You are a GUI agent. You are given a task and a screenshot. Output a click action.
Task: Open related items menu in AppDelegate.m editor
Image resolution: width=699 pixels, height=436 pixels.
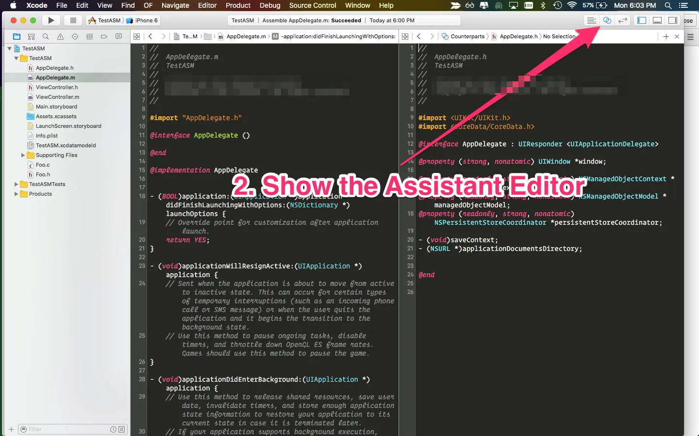coord(137,36)
